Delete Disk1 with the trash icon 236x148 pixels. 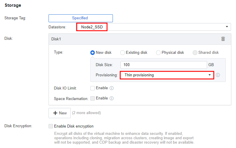point(223,39)
